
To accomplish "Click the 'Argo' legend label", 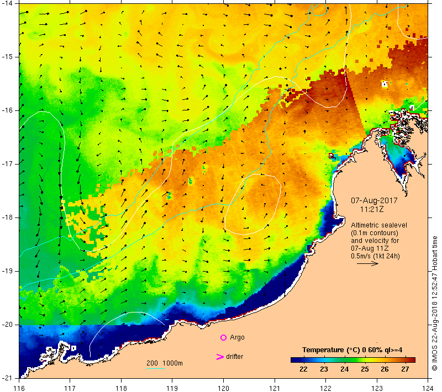I will [x=237, y=337].
